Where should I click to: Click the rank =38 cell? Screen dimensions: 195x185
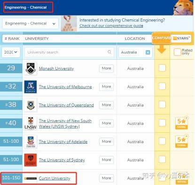11,105
